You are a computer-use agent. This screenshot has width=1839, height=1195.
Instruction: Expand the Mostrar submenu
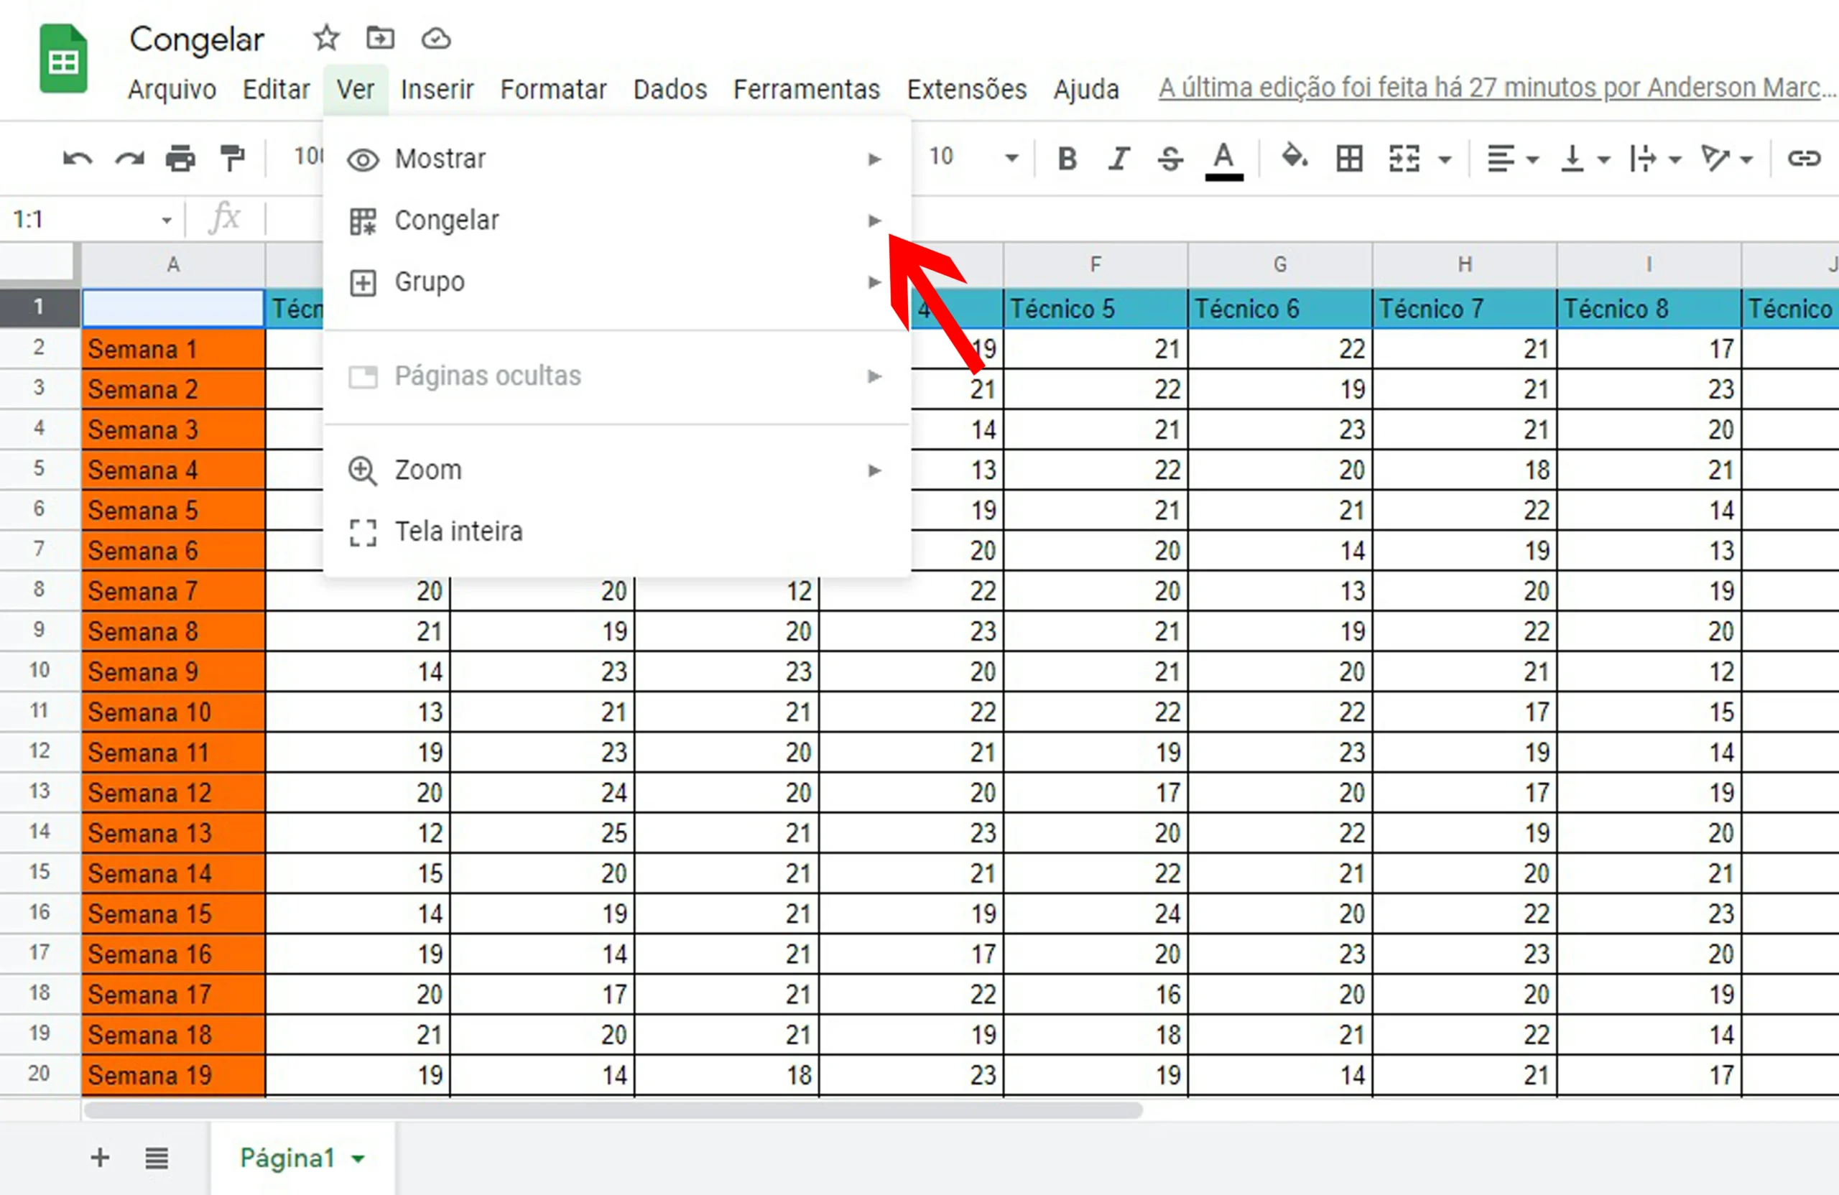point(616,159)
